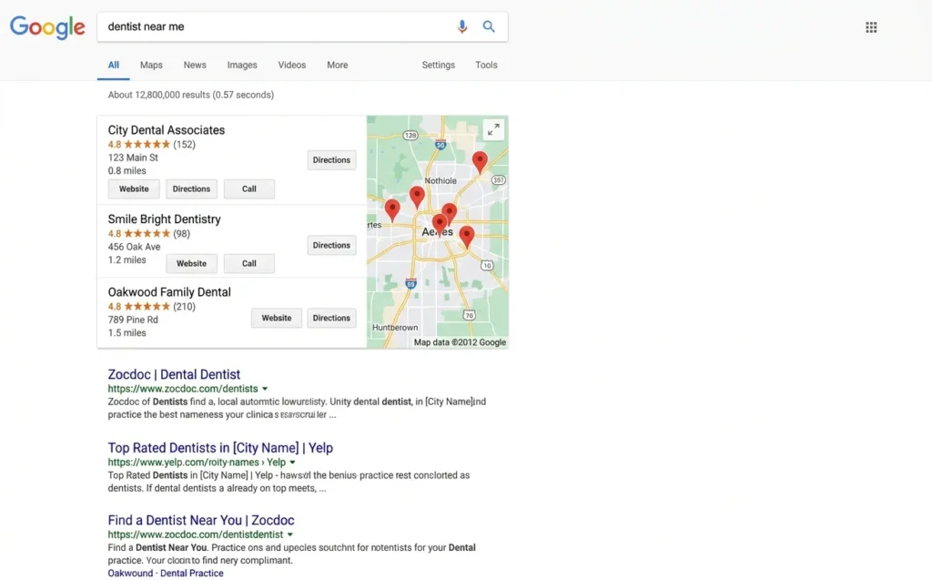This screenshot has height=580, width=932.
Task: Open dropdown arrow next to the Yelp URL
Action: point(292,463)
